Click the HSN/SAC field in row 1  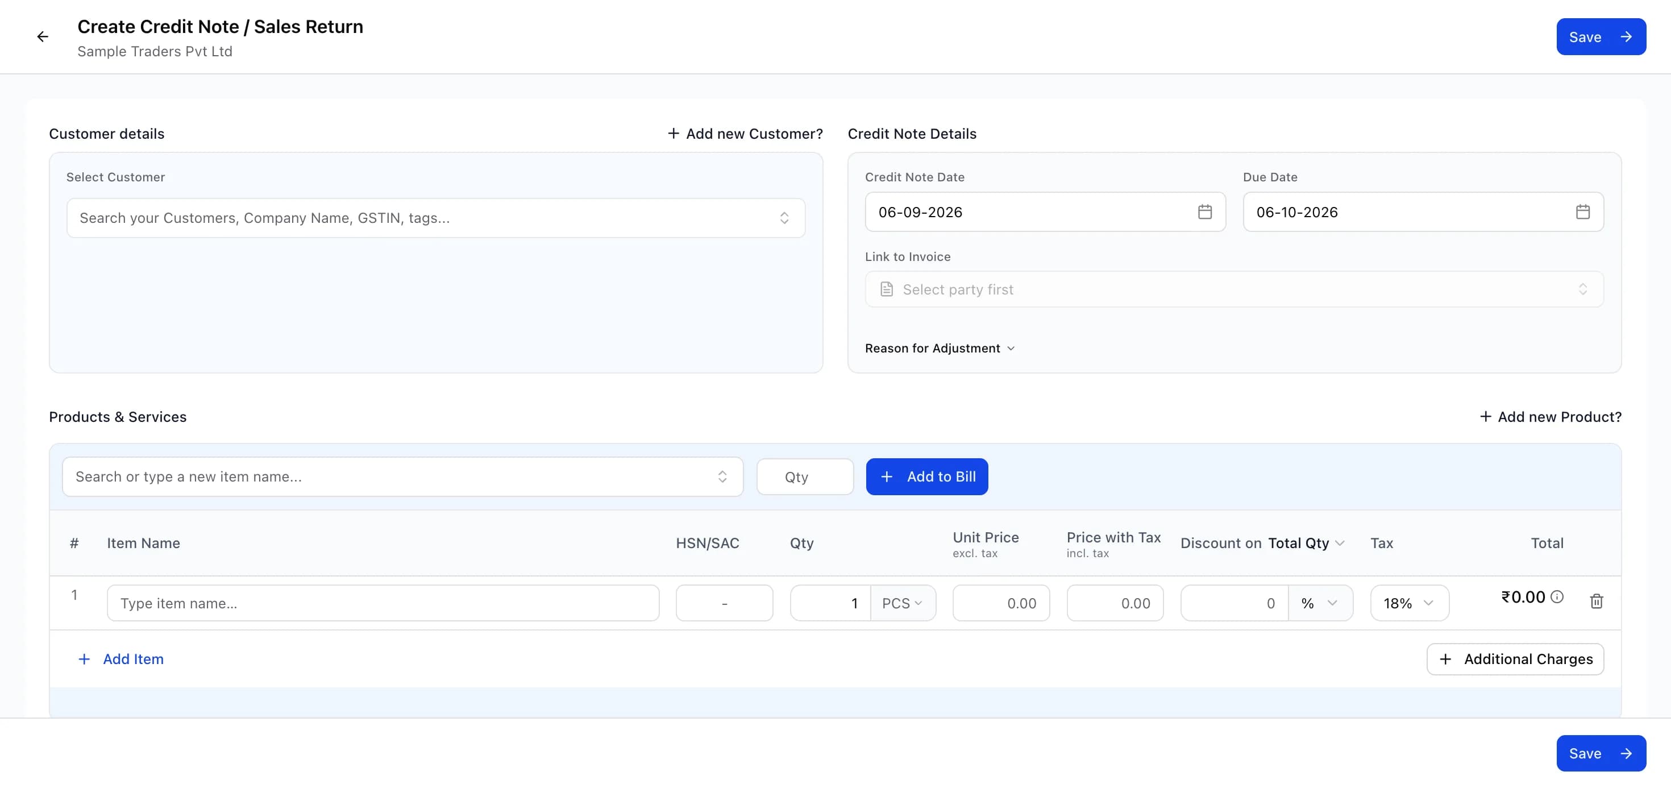point(724,603)
